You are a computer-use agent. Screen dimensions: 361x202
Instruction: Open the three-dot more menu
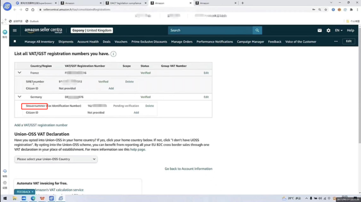pyautogui.click(x=336, y=42)
